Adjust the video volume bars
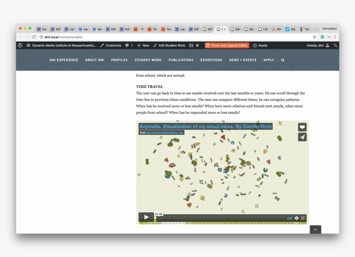Viewport: 355px width, 257px height. click(289, 218)
